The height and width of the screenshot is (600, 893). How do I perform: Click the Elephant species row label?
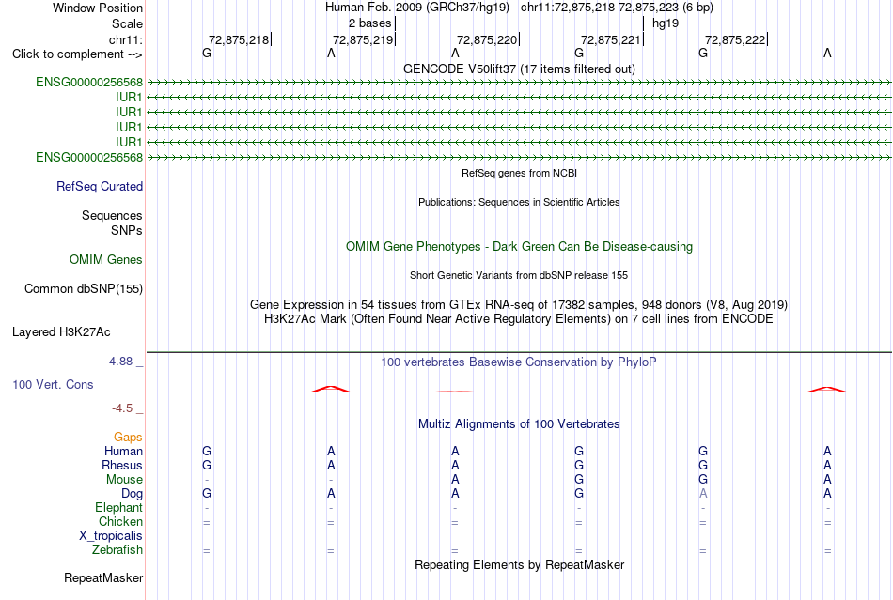(118, 508)
